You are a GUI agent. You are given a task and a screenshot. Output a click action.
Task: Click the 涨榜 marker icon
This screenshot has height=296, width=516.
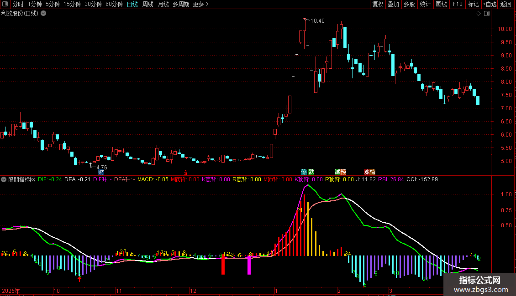point(369,172)
